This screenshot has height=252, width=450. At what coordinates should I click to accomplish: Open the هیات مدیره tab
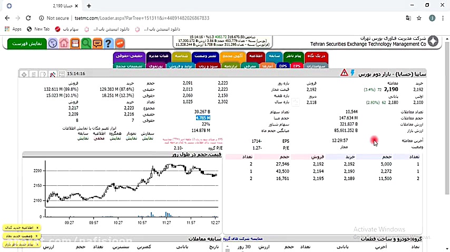(159, 57)
